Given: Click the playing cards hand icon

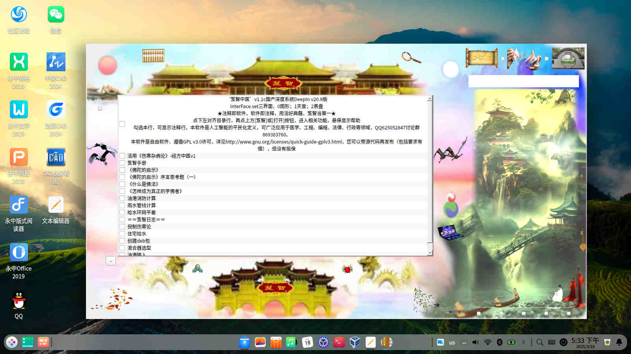Looking at the screenshot, I should click(524, 59).
